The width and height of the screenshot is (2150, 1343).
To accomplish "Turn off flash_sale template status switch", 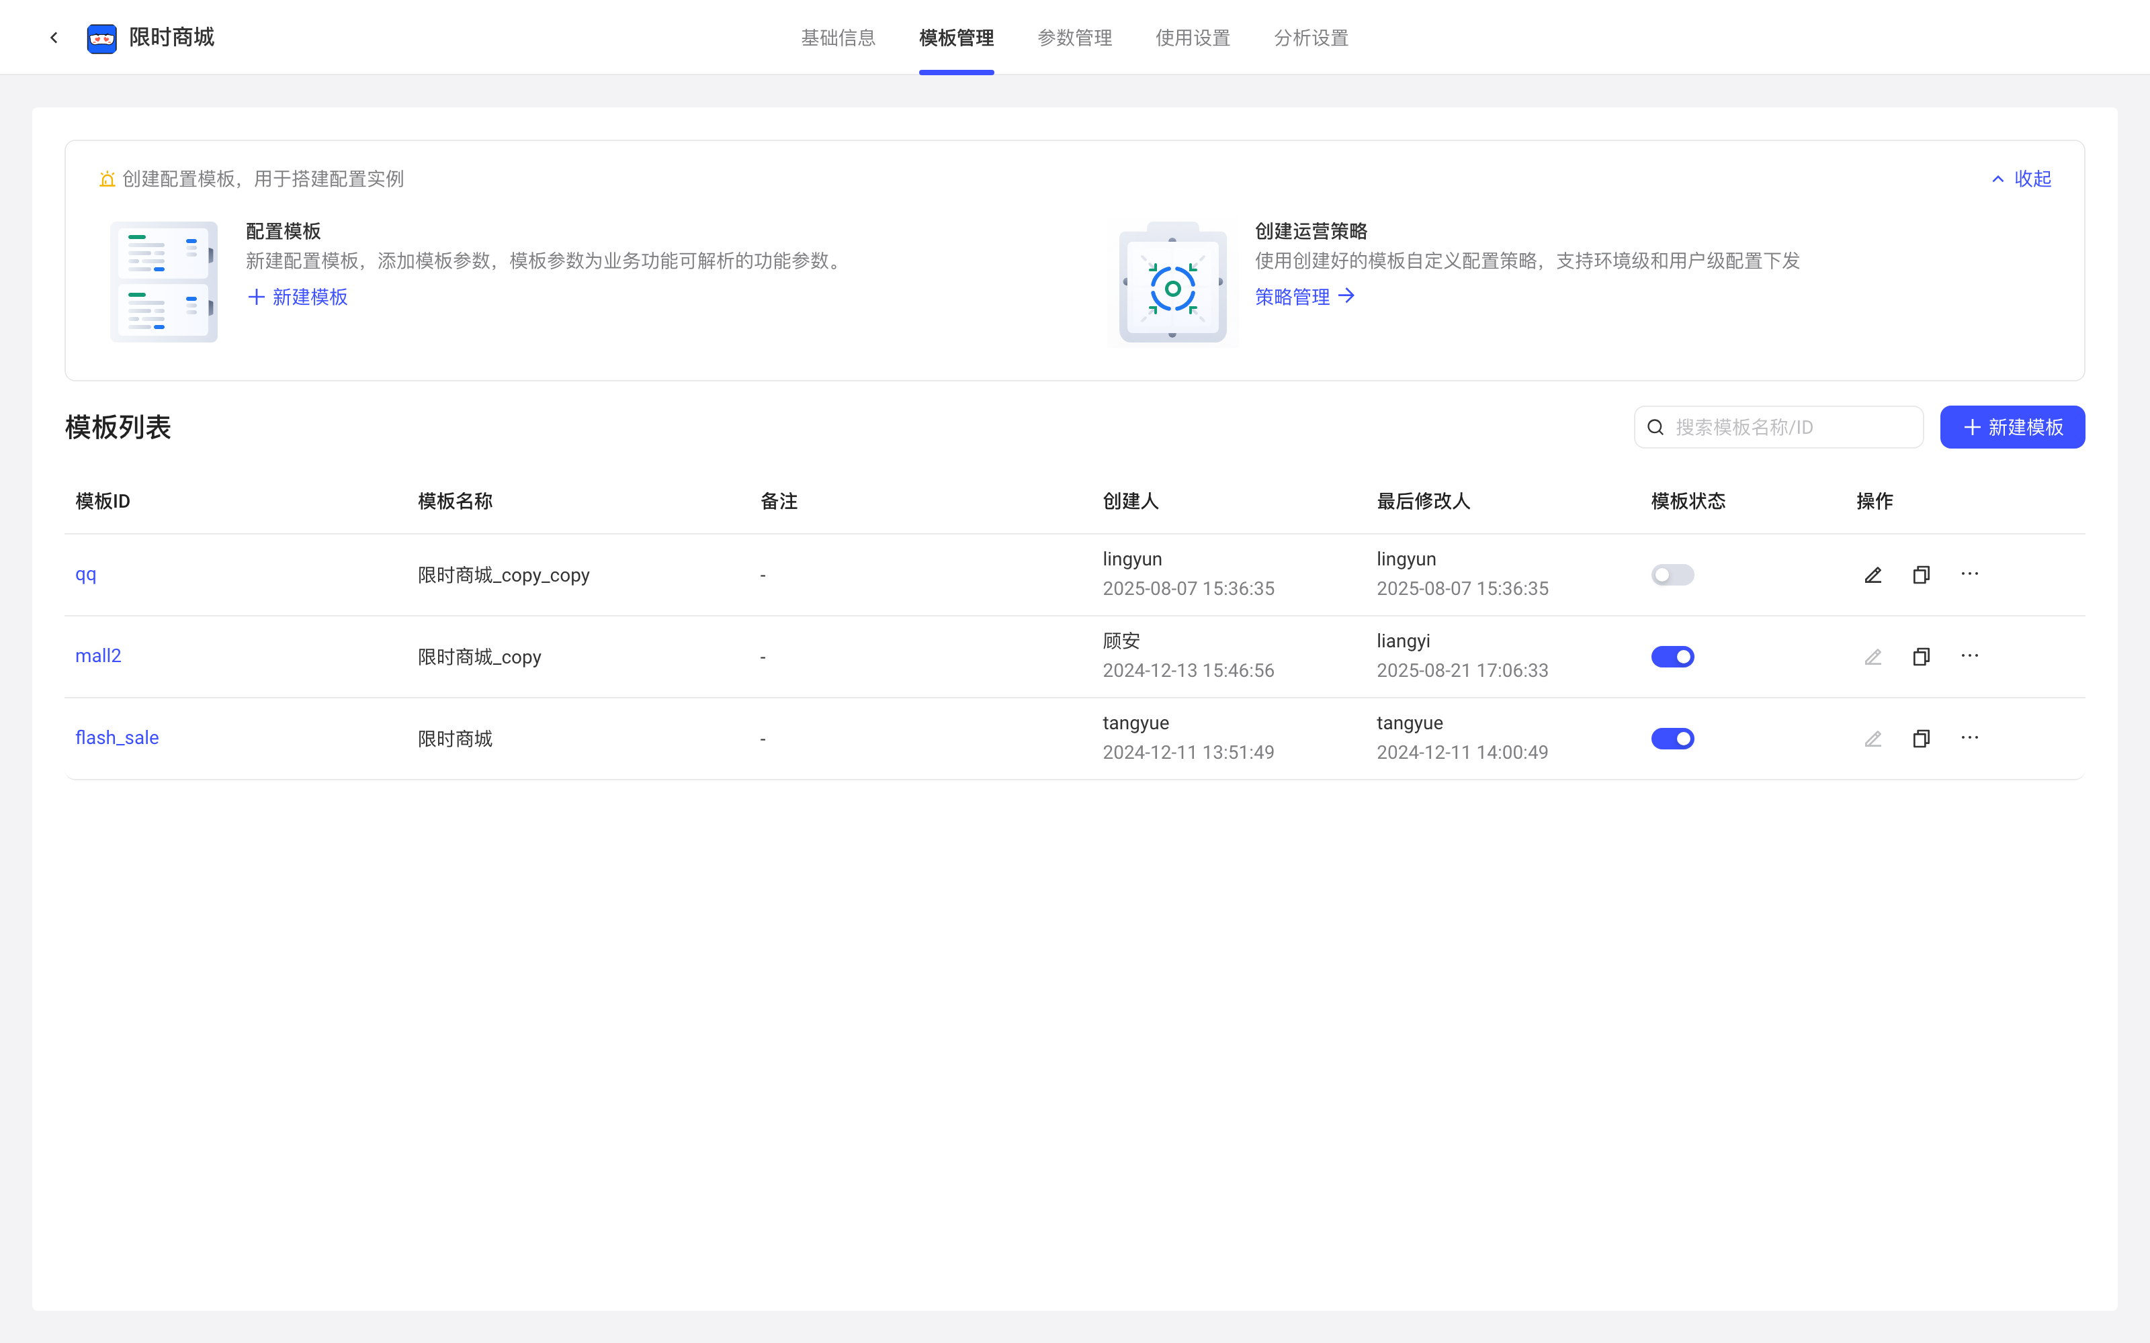I will click(1672, 738).
